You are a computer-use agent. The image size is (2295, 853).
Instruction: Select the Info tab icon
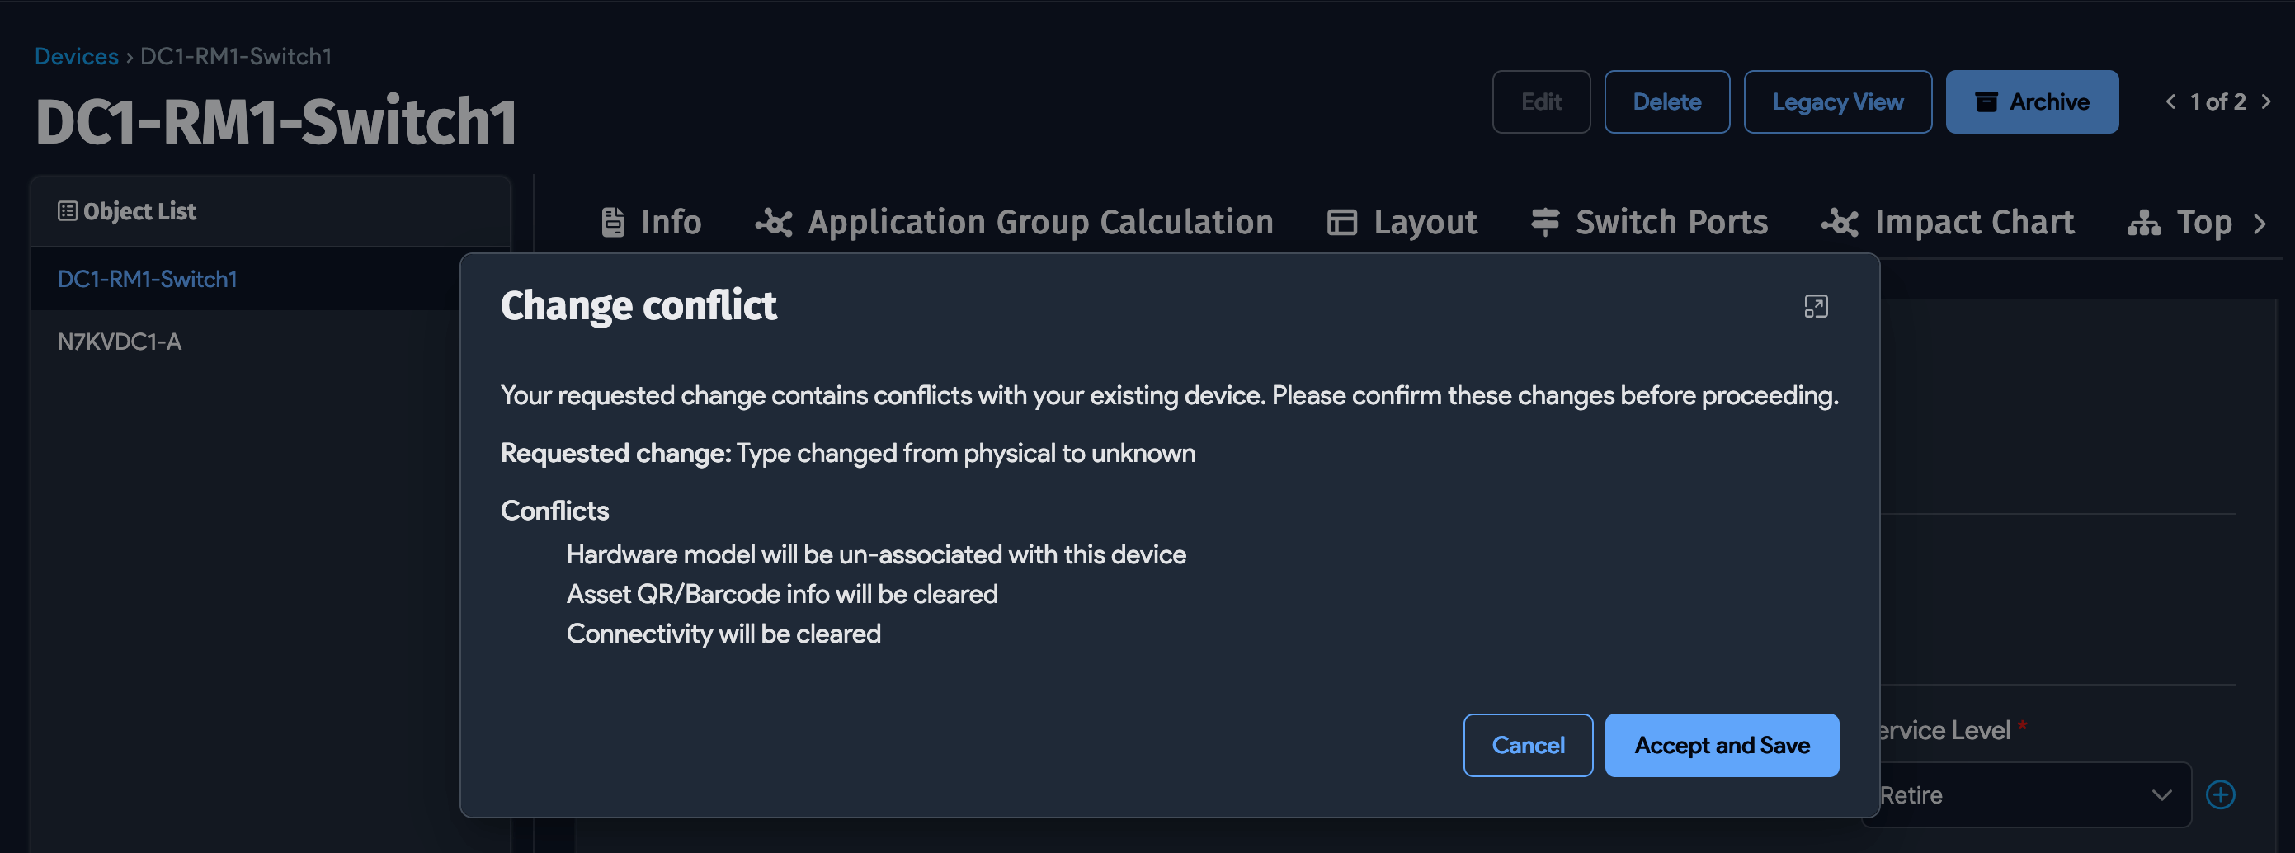click(x=613, y=222)
